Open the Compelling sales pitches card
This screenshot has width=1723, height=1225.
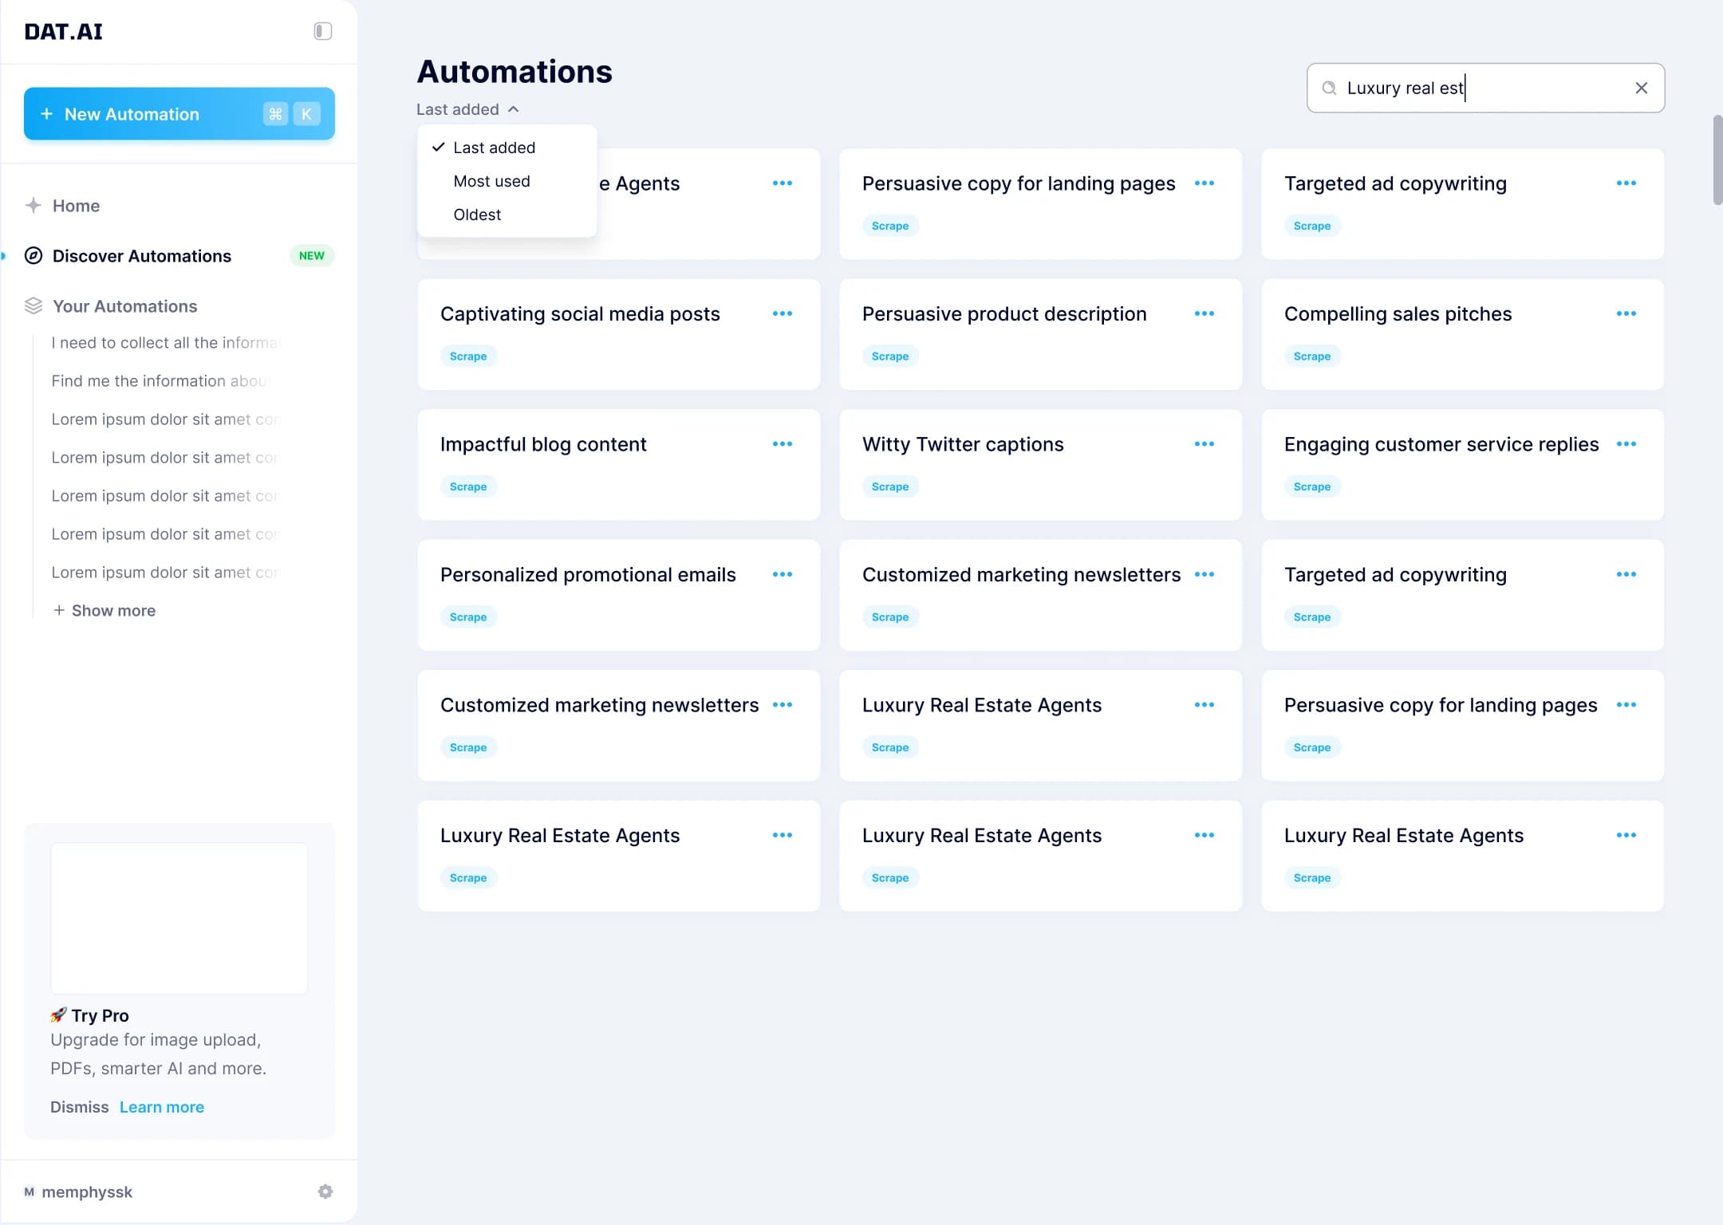click(1463, 334)
